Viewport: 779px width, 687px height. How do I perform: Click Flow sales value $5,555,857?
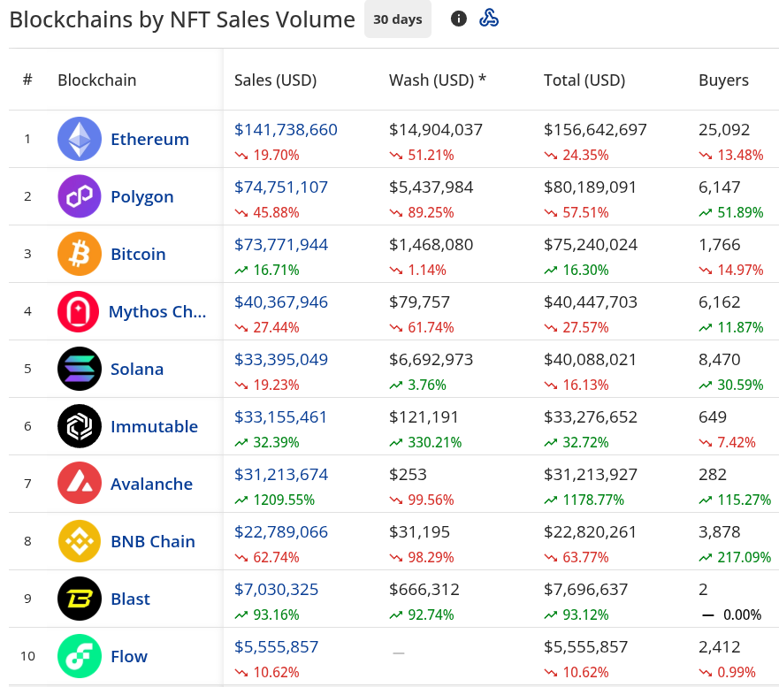point(276,646)
